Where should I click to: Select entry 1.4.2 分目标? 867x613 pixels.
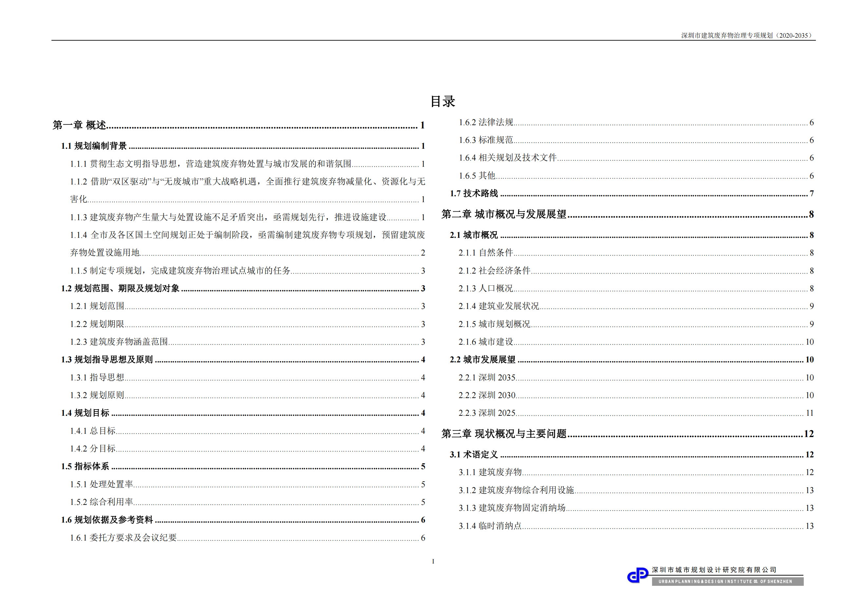[x=247, y=449]
